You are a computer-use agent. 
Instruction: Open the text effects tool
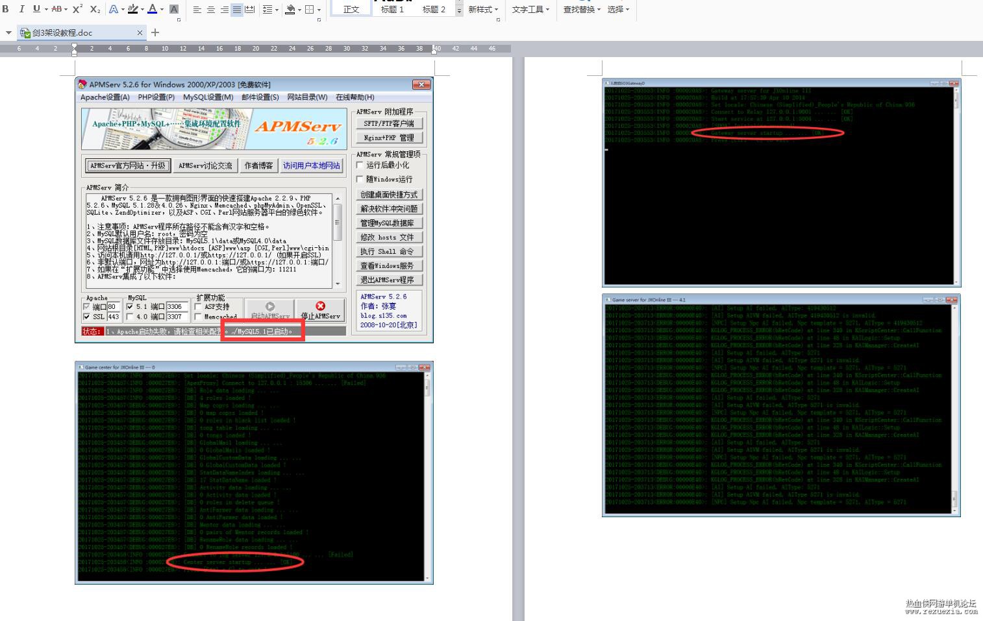[114, 9]
